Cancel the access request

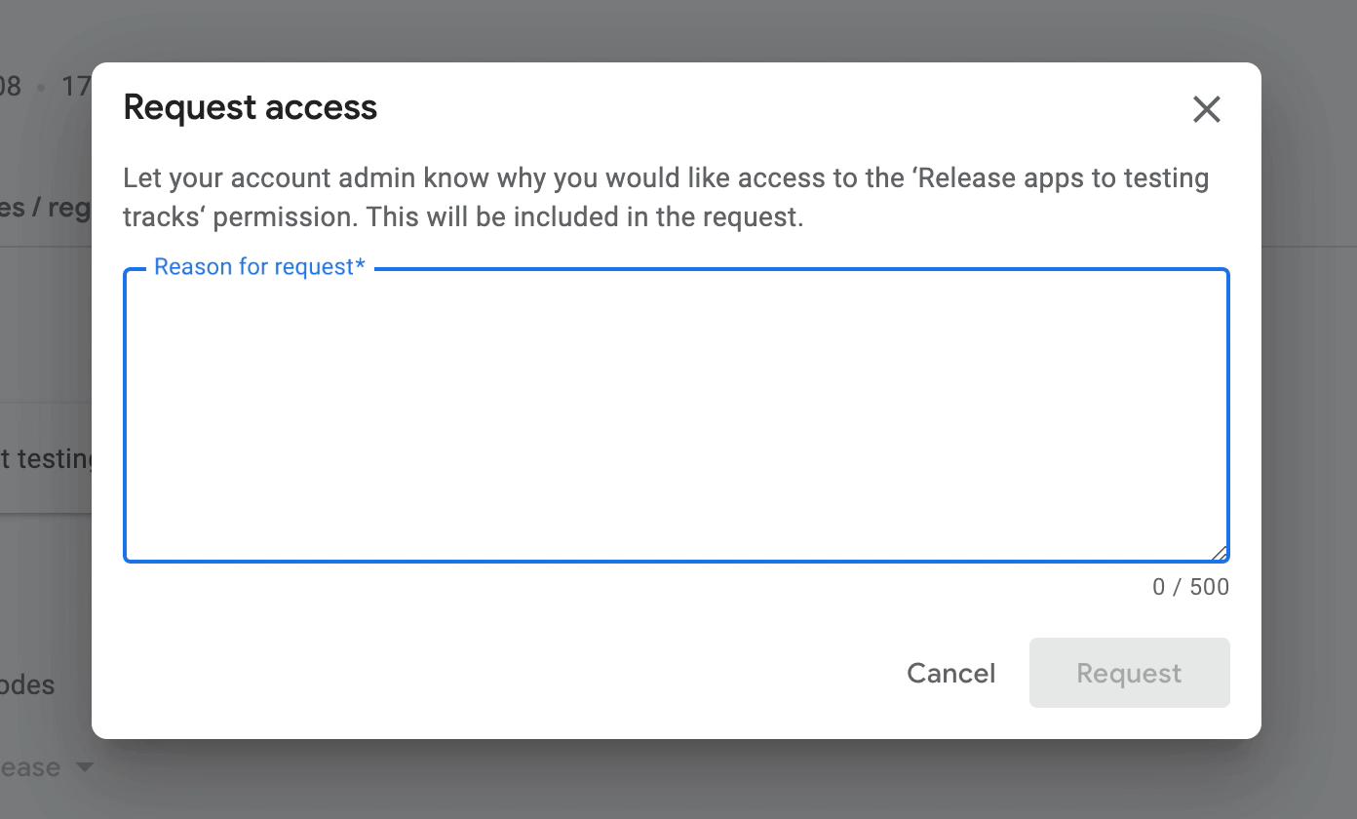tap(950, 673)
